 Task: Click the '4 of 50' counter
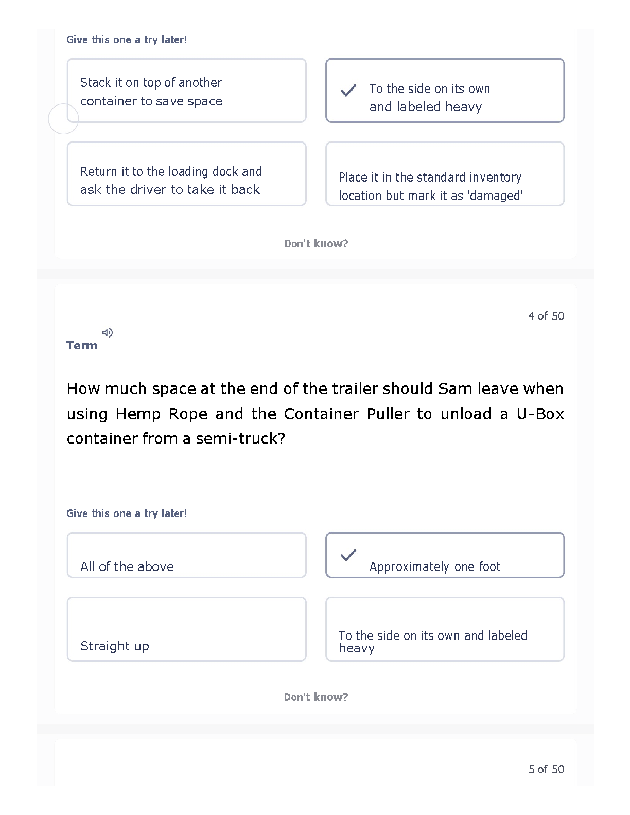(x=546, y=316)
